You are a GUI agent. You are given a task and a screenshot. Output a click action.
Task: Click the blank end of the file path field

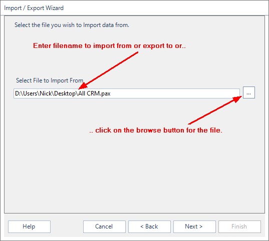175,93
